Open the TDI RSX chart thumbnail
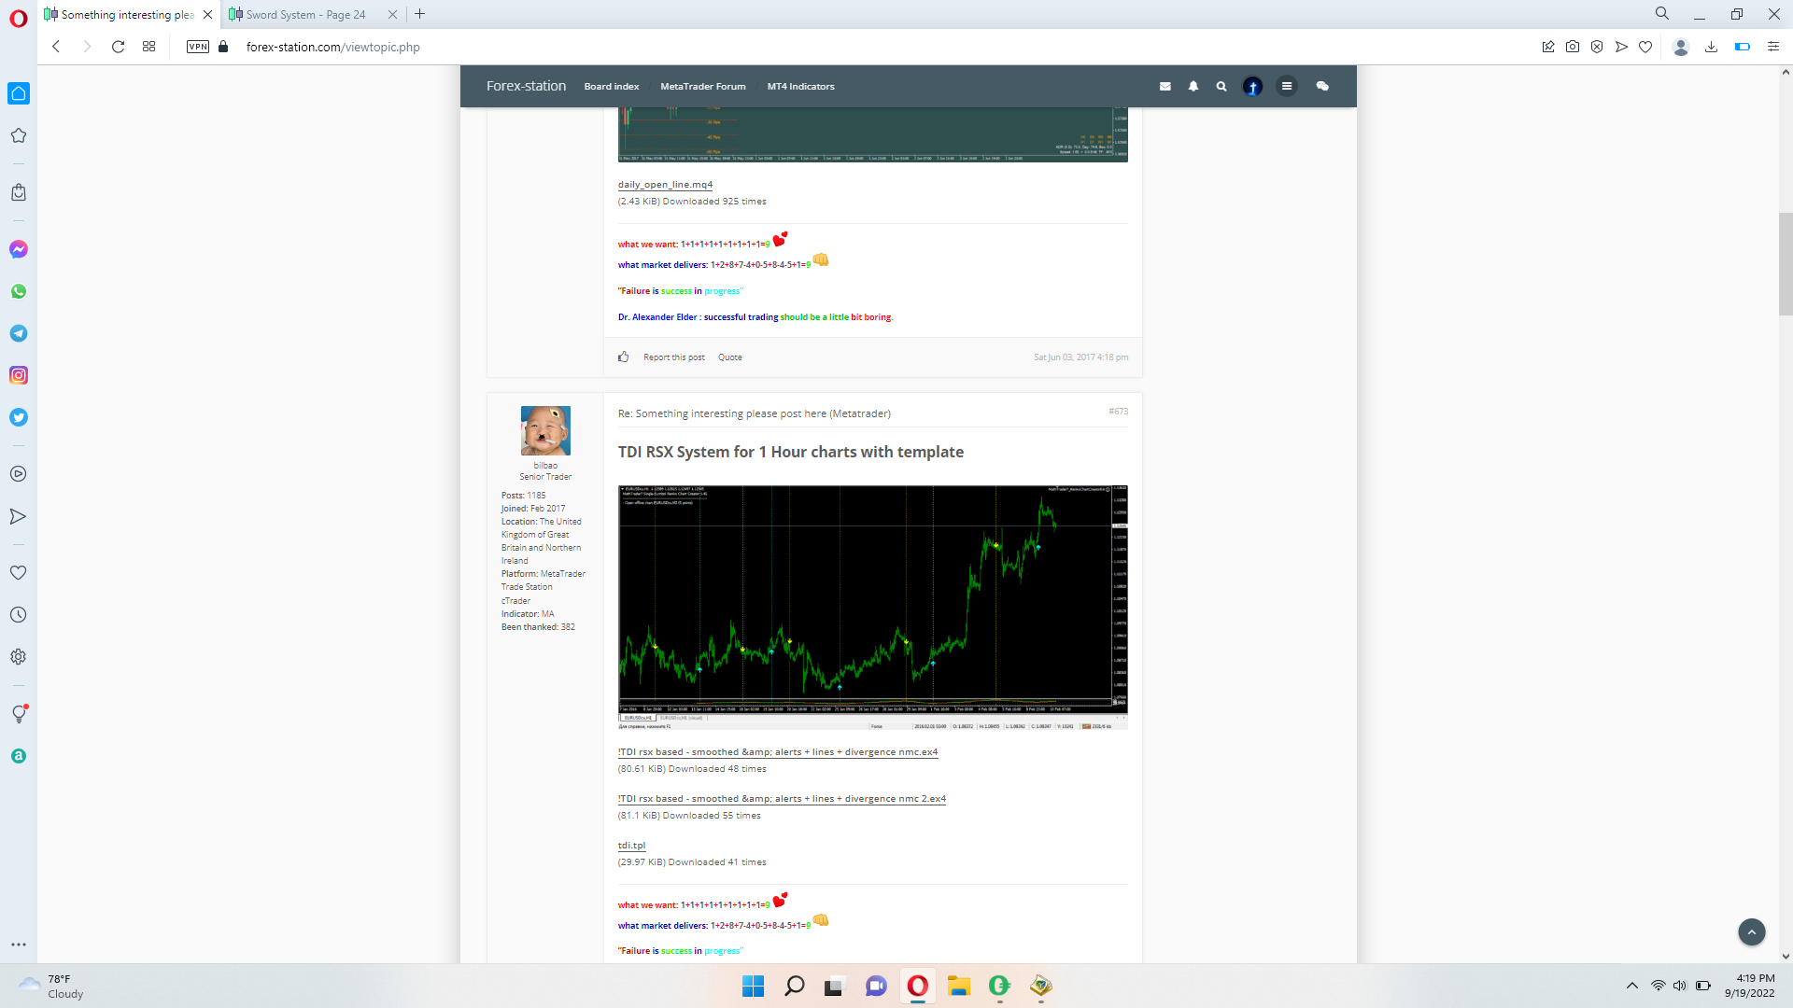Screen dimensions: 1793x1008 (x=872, y=607)
